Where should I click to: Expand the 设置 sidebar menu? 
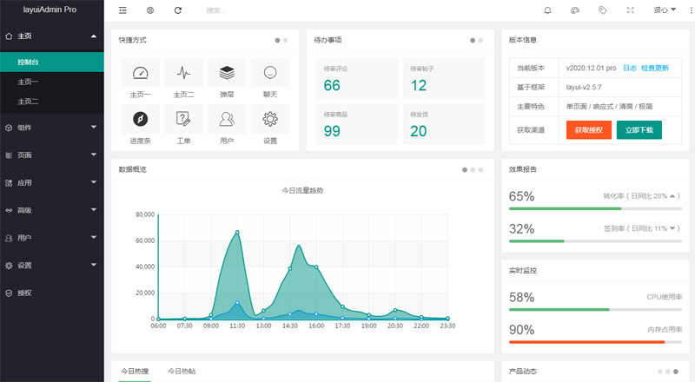(x=94, y=265)
